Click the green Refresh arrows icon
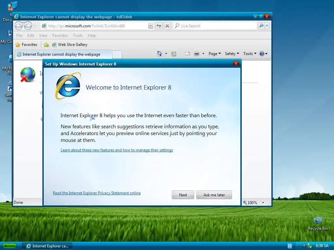The image size is (334, 250). pos(159,26)
